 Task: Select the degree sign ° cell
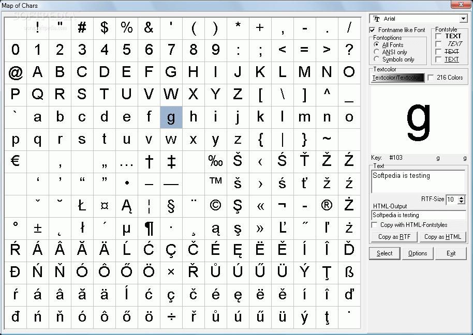point(16,229)
